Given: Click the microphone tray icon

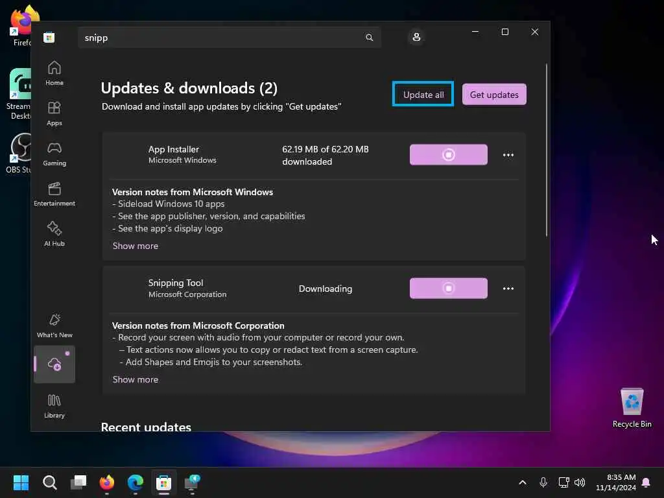Looking at the screenshot, I should [x=543, y=482].
